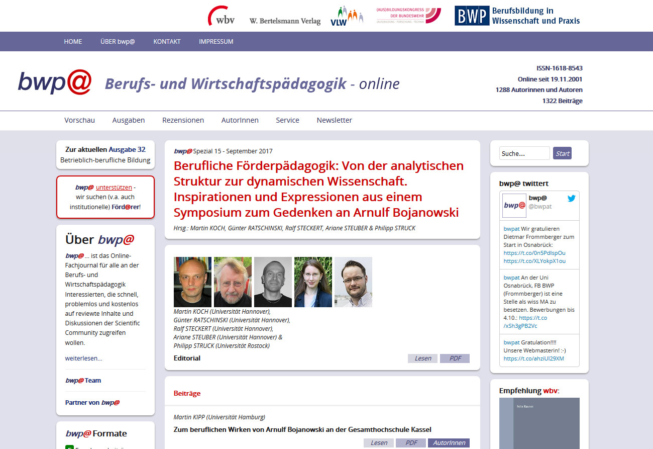Screen dimensions: 653x449
Task: Open the W. Bertelsmann Verlag logo link
Action: coord(284,21)
